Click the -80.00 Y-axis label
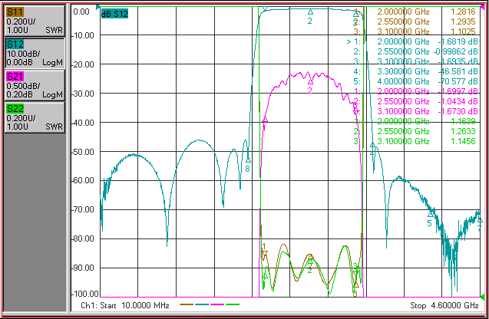This screenshot has height=319, width=489. pyautogui.click(x=83, y=238)
